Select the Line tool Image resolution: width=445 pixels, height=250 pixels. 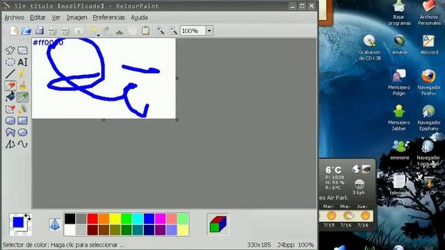pos(10,74)
